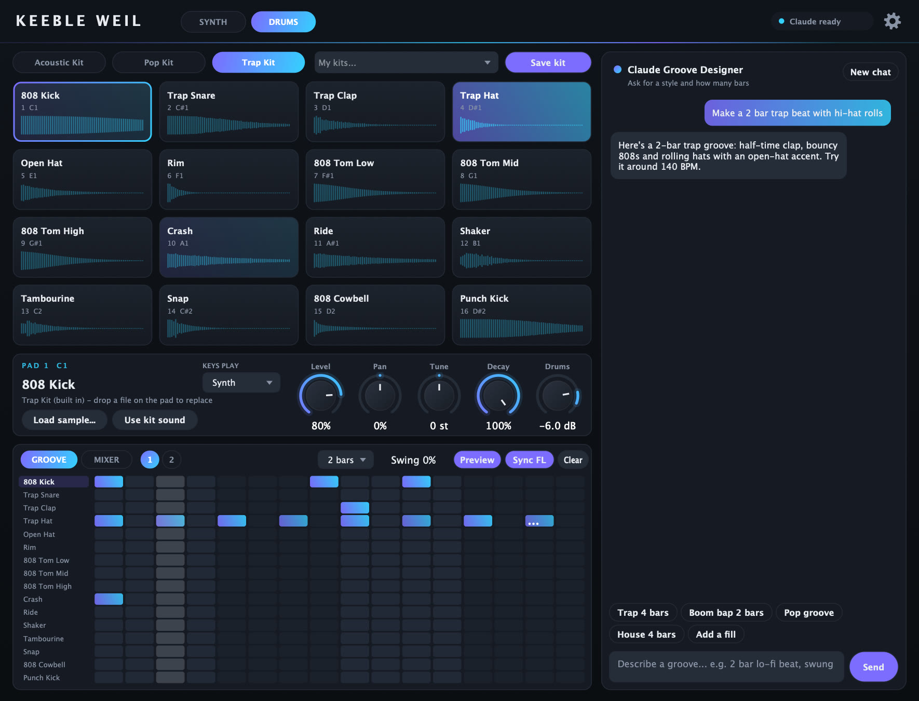Click the Preview groove button

477,460
